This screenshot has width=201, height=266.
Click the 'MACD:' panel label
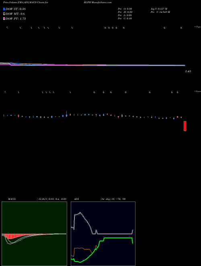[x=12, y=199]
